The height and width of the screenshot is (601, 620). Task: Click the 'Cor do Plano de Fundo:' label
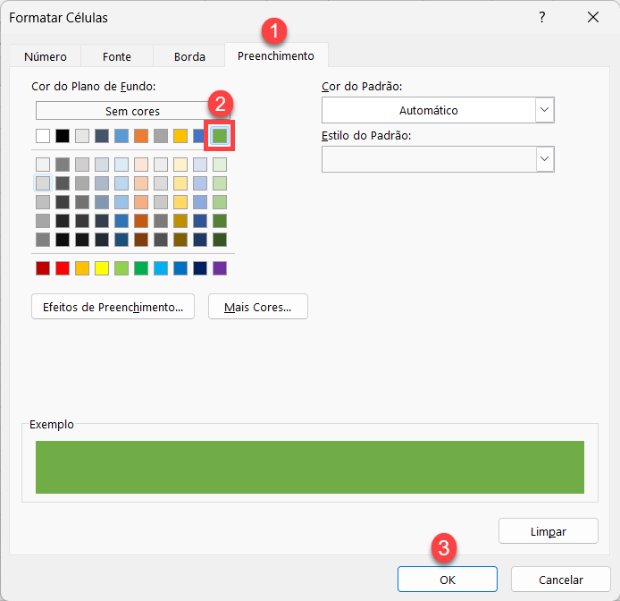point(93,87)
